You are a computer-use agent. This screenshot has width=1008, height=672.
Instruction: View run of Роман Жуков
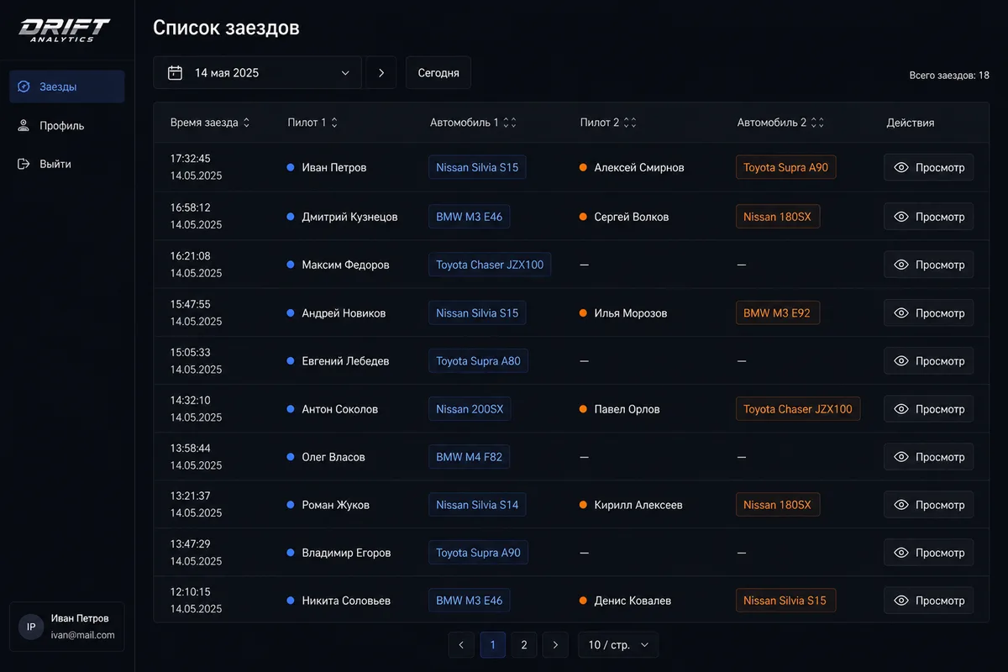pos(928,505)
